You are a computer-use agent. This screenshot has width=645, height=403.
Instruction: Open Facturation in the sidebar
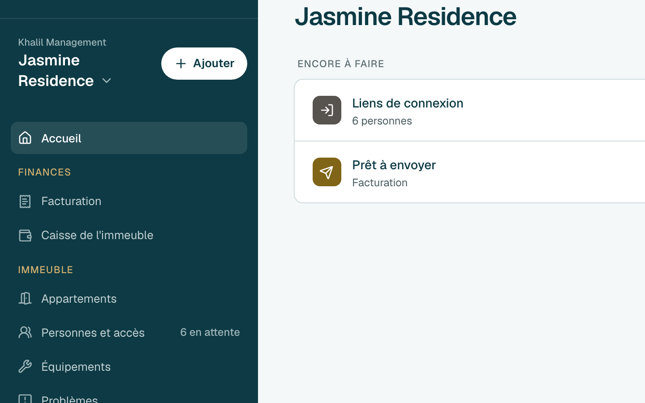click(129, 201)
